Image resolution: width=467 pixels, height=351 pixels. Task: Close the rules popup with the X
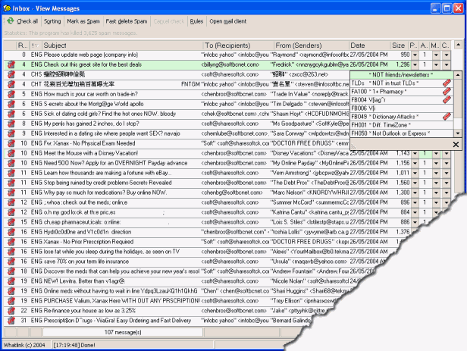coord(455,144)
